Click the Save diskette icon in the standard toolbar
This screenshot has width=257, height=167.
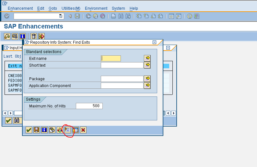pos(77,16)
